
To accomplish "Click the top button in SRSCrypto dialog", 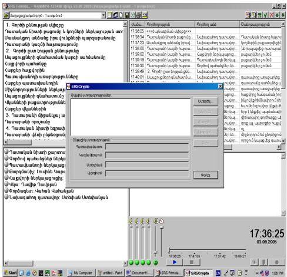I will tap(205, 101).
